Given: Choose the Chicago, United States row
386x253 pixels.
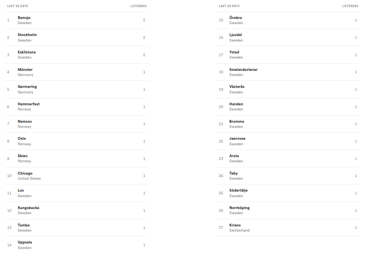Looking at the screenshot, I should click(x=76, y=176).
